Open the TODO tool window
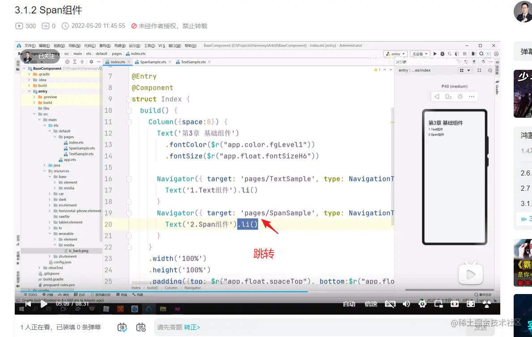Screen dimensions: 532x337 (x=30, y=295)
